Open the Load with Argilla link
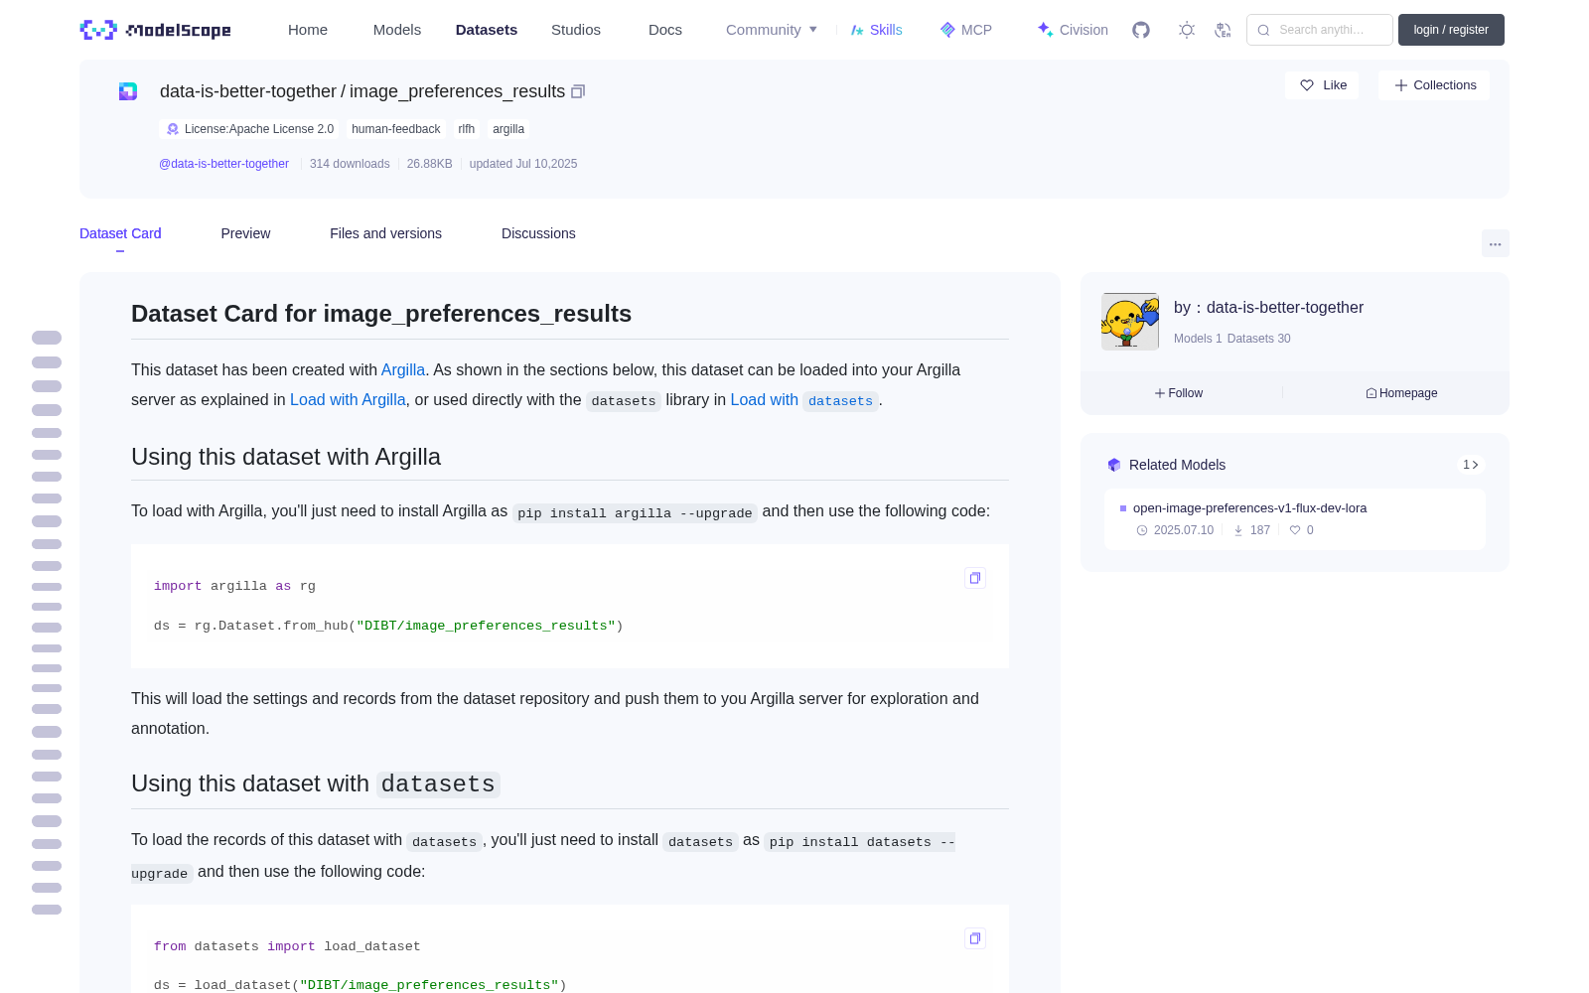Screen dimensions: 1589x993 pos(348,399)
